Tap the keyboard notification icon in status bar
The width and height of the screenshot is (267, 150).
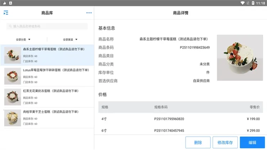[11, 3]
